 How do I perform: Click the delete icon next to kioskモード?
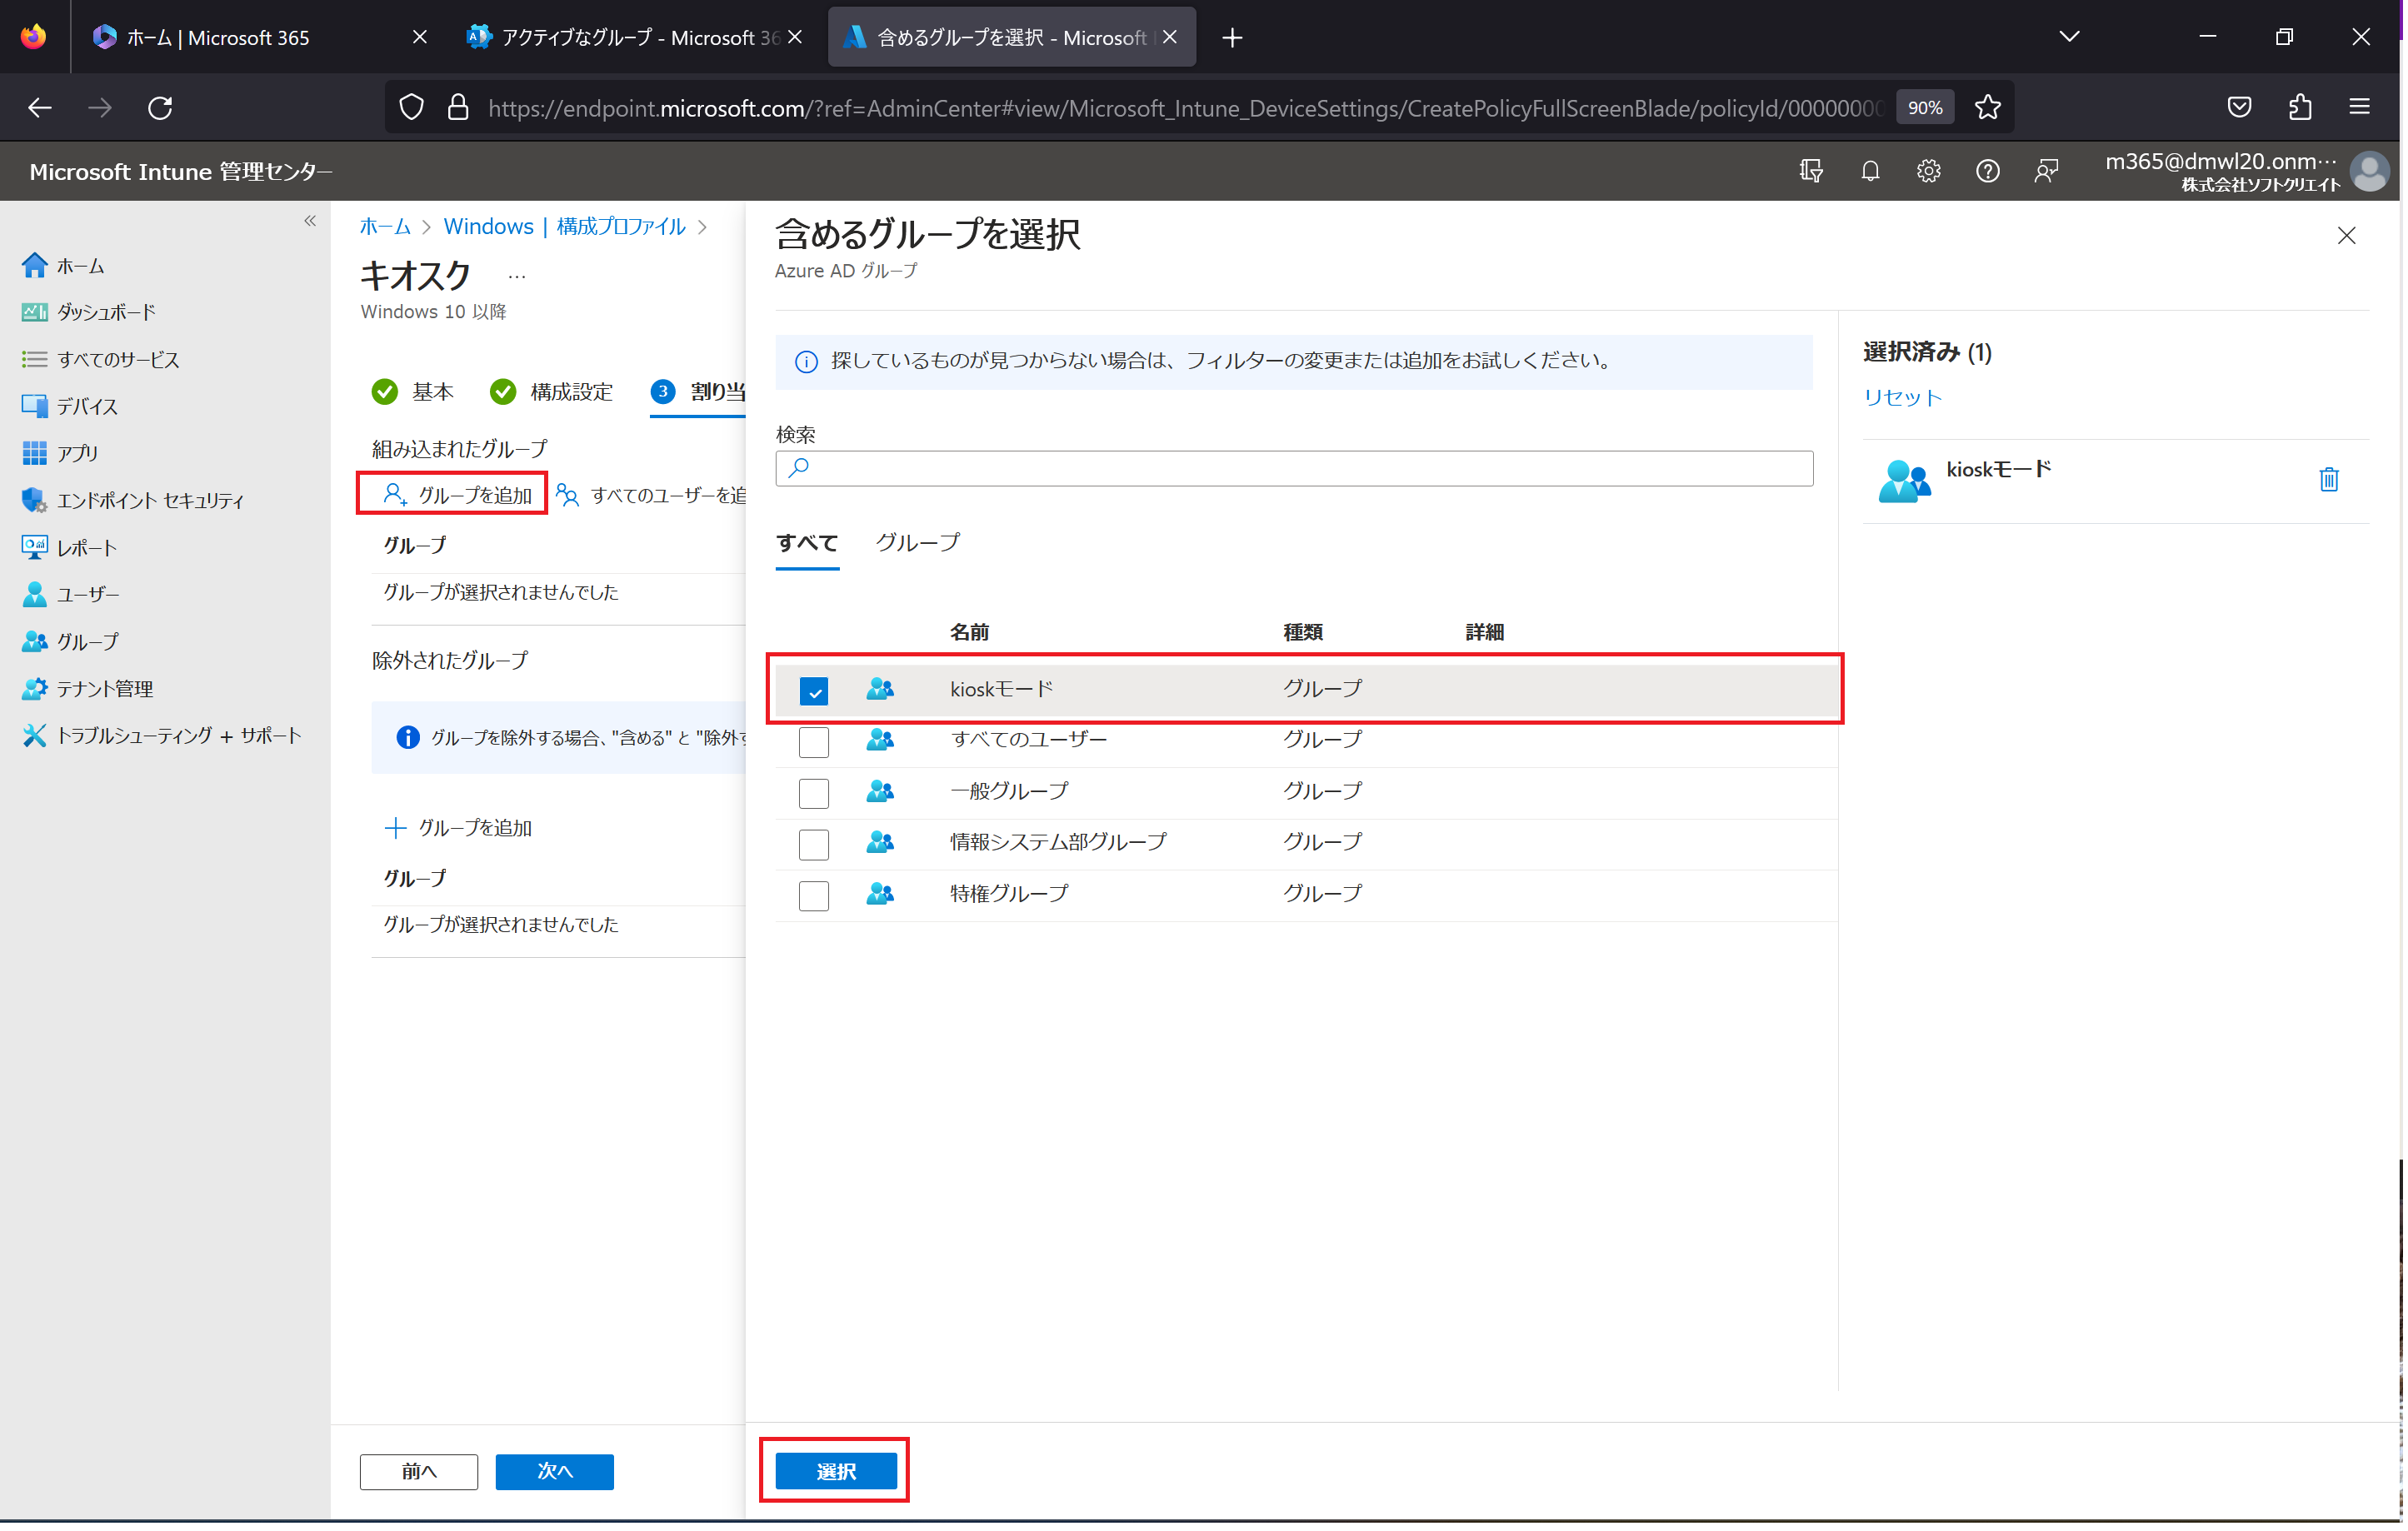(2329, 477)
